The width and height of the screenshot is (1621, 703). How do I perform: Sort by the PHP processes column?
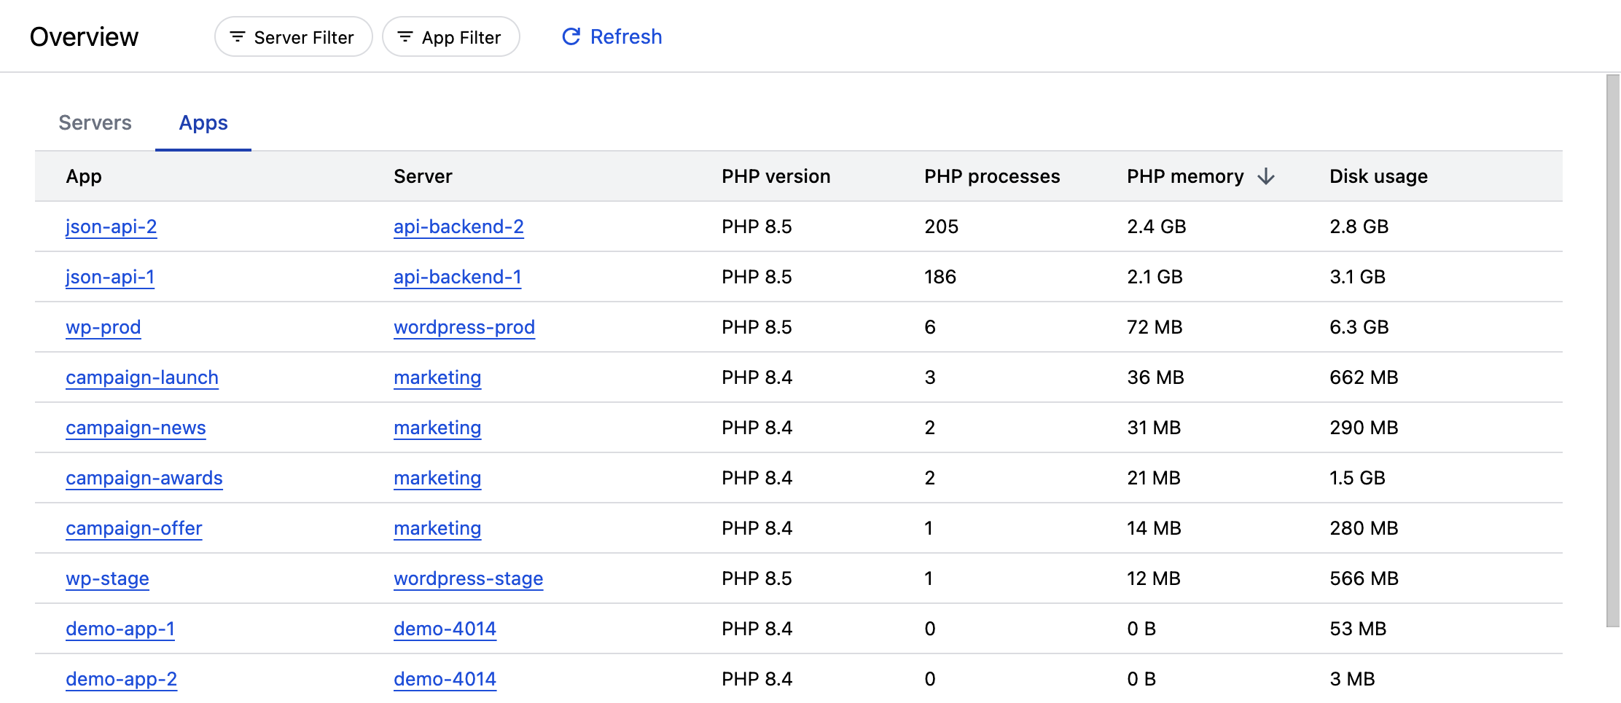click(991, 176)
